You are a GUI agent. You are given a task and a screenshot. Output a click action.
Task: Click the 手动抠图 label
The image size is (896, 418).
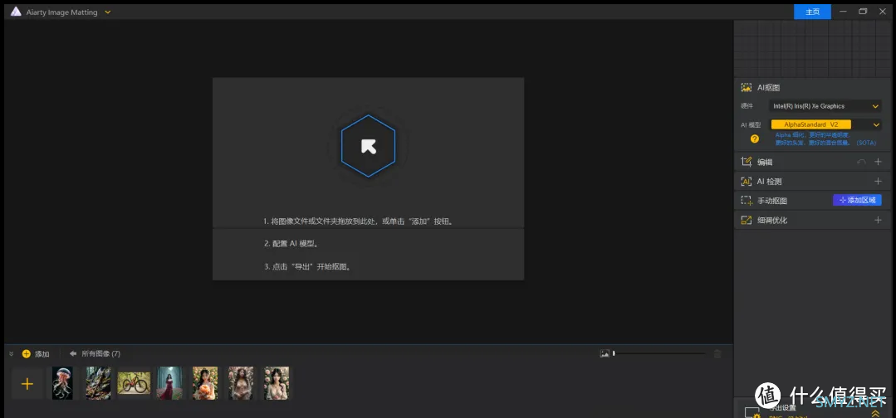[772, 201]
